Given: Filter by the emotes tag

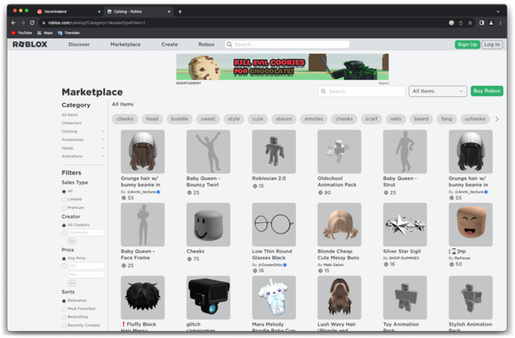Looking at the screenshot, I should 314,119.
